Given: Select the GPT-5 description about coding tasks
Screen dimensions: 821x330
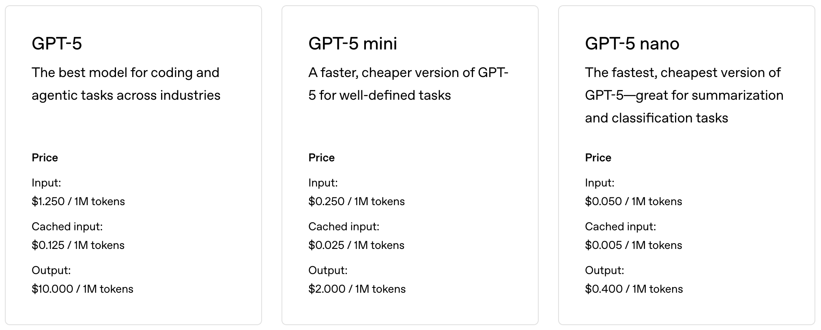Looking at the screenshot, I should point(126,84).
